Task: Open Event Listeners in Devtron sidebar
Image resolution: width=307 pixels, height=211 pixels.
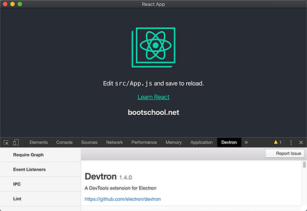Action: click(x=40, y=170)
